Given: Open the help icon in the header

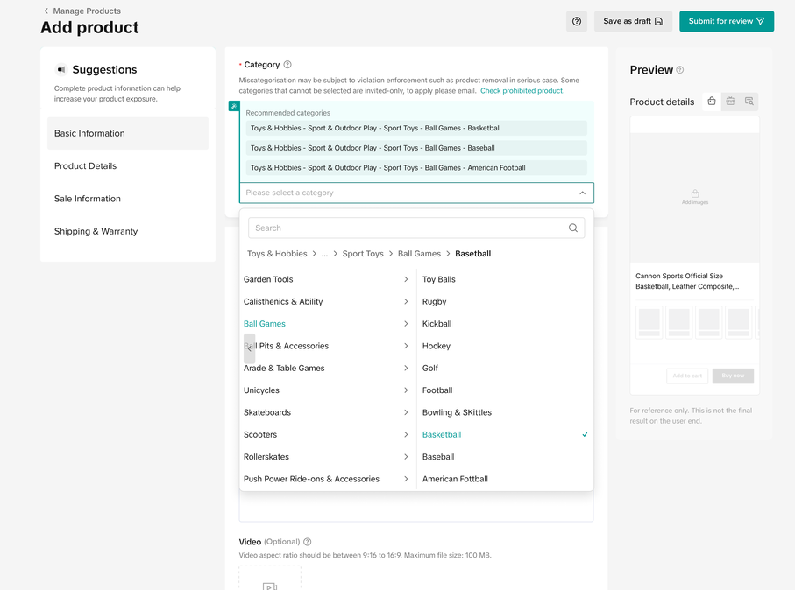Looking at the screenshot, I should (577, 21).
